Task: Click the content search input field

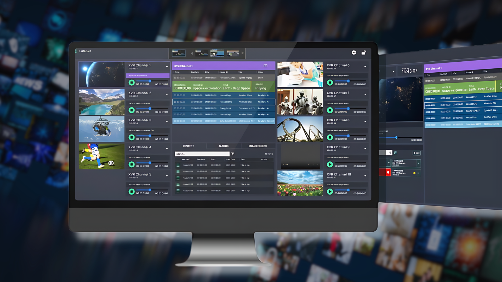Action: pos(202,154)
